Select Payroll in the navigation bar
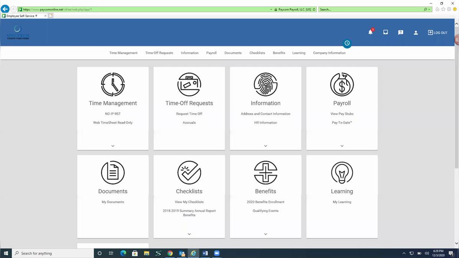 pos(211,53)
